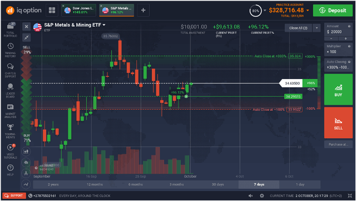Screen dimensions: 356x201
Task: Select the 2 years range
Action: [x=53, y=184]
